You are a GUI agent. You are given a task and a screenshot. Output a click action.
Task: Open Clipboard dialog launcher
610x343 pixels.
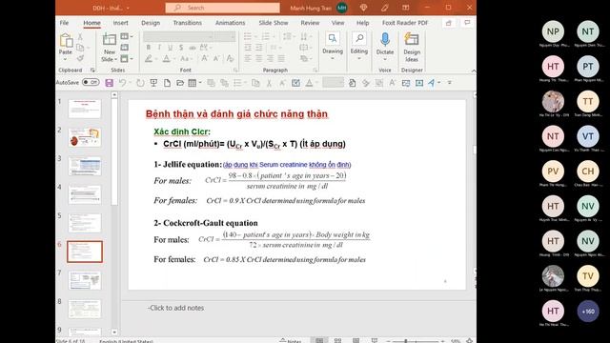[x=92, y=70]
